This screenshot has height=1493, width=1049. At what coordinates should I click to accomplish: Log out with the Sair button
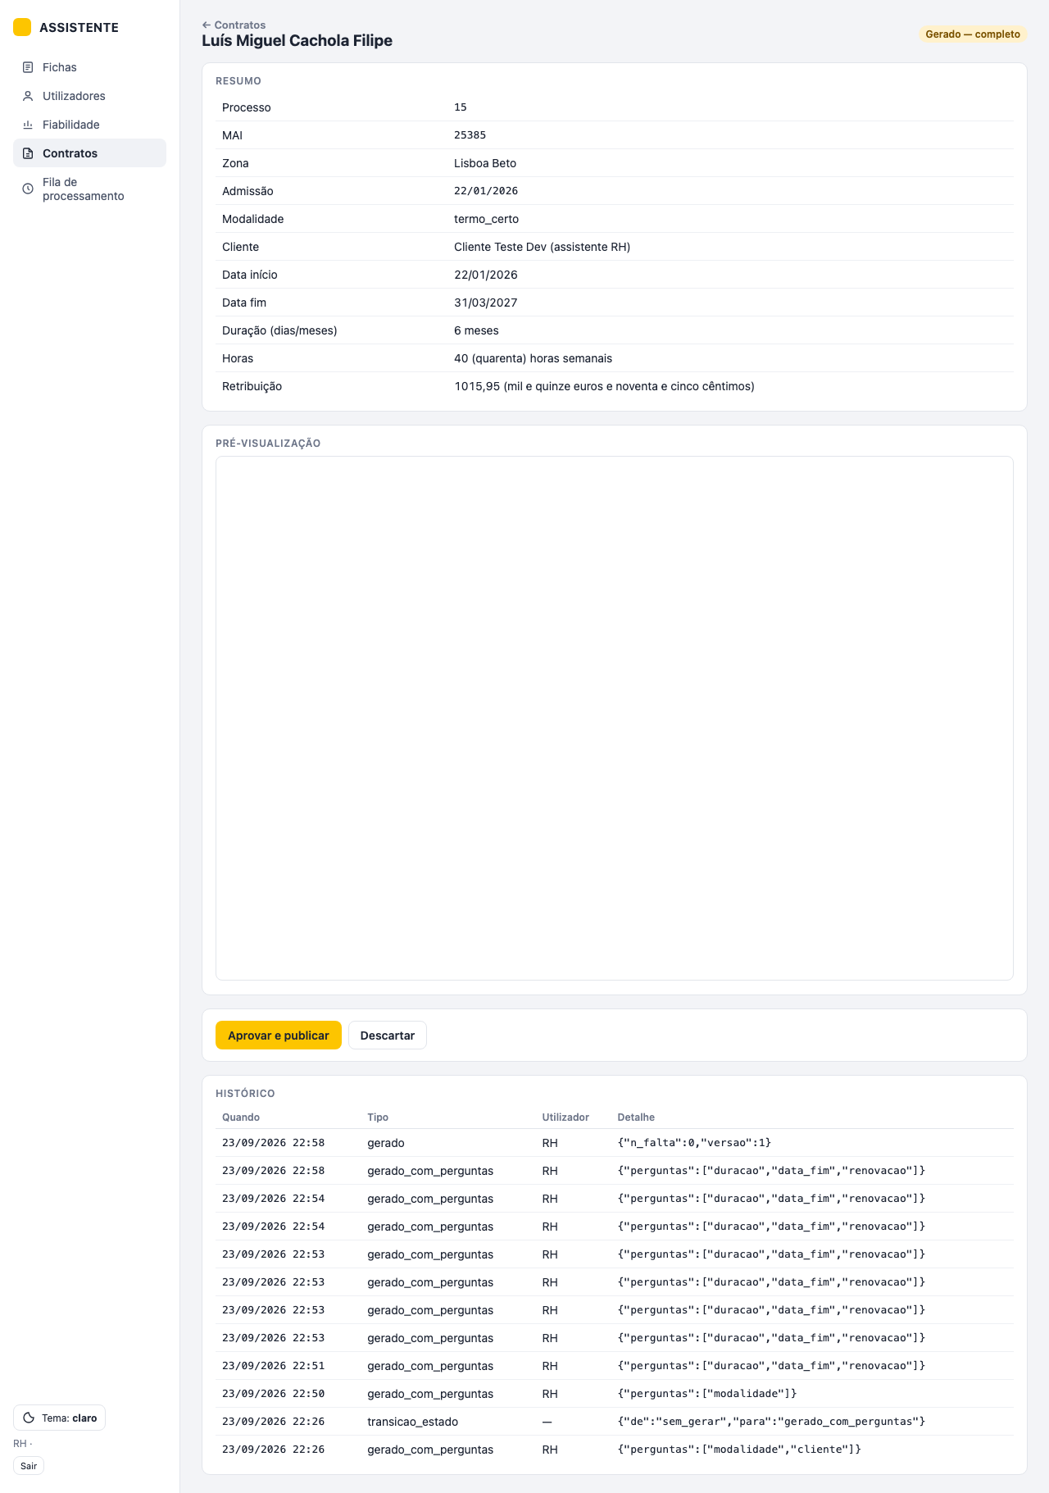click(x=29, y=1466)
